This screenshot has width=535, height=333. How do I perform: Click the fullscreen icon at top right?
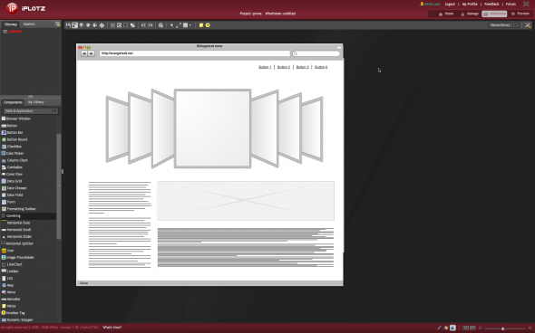coord(526,5)
